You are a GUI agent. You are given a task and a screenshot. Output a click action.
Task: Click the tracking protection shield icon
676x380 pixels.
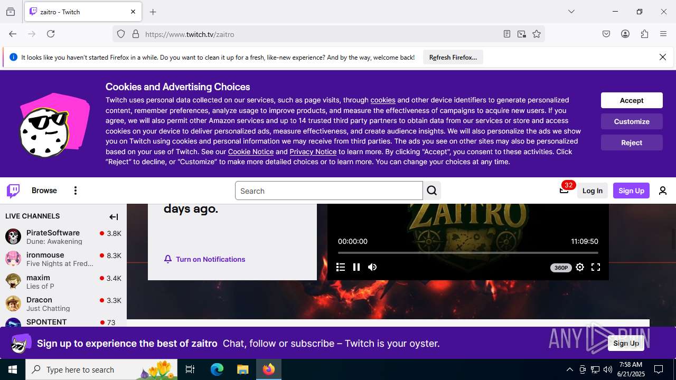click(121, 34)
